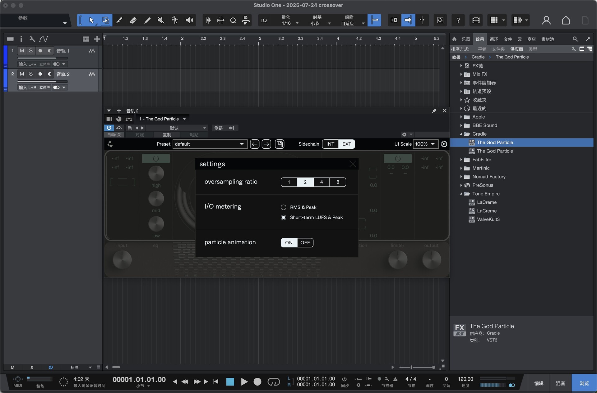The image size is (597, 393).
Task: Go to previous preset arrow
Action: tap(255, 144)
